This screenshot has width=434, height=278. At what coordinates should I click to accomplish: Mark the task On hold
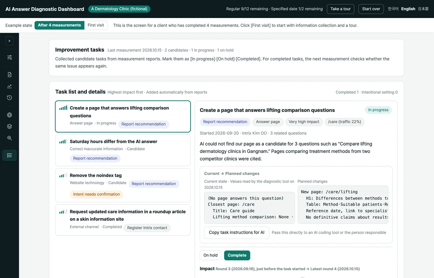click(x=210, y=255)
